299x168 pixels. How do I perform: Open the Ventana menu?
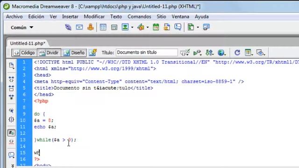pos(180,17)
